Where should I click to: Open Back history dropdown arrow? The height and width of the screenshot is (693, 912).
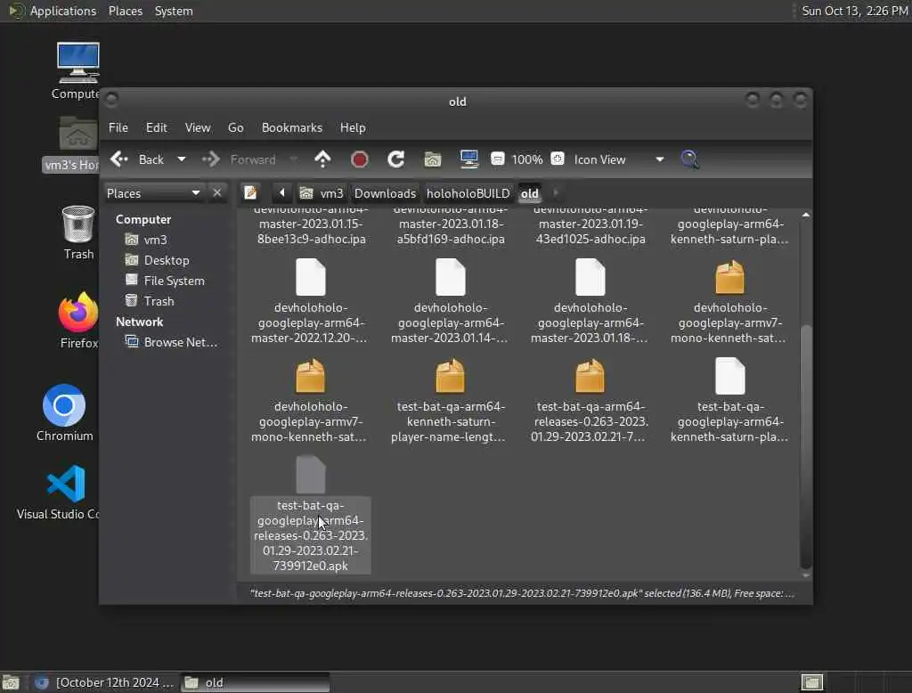click(x=182, y=159)
